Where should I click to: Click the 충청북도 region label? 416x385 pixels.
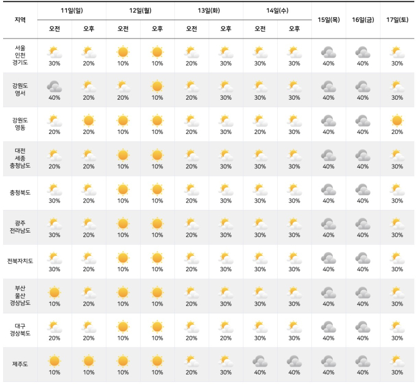tap(20, 193)
